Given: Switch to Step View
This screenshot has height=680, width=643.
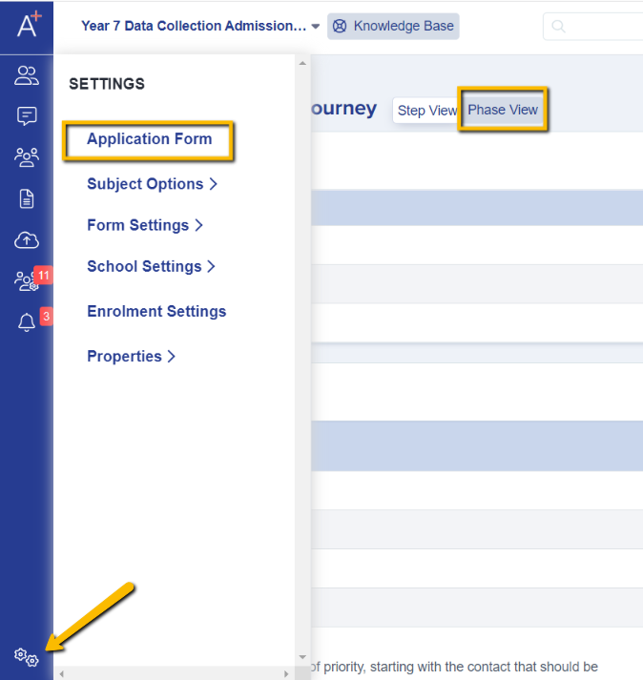Looking at the screenshot, I should [426, 110].
